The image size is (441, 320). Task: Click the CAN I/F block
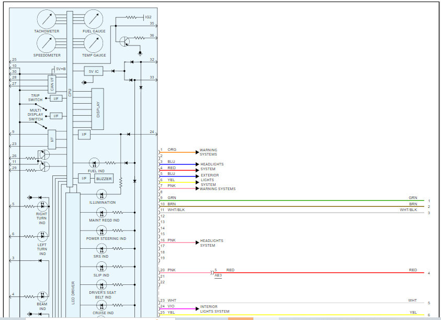point(51,83)
